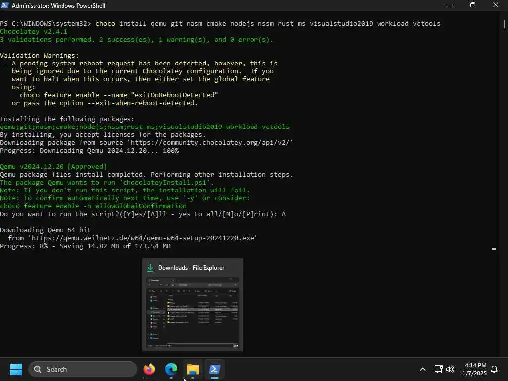Click the PowerShell icon in title bar
The width and height of the screenshot is (508, 381).
(5, 5)
